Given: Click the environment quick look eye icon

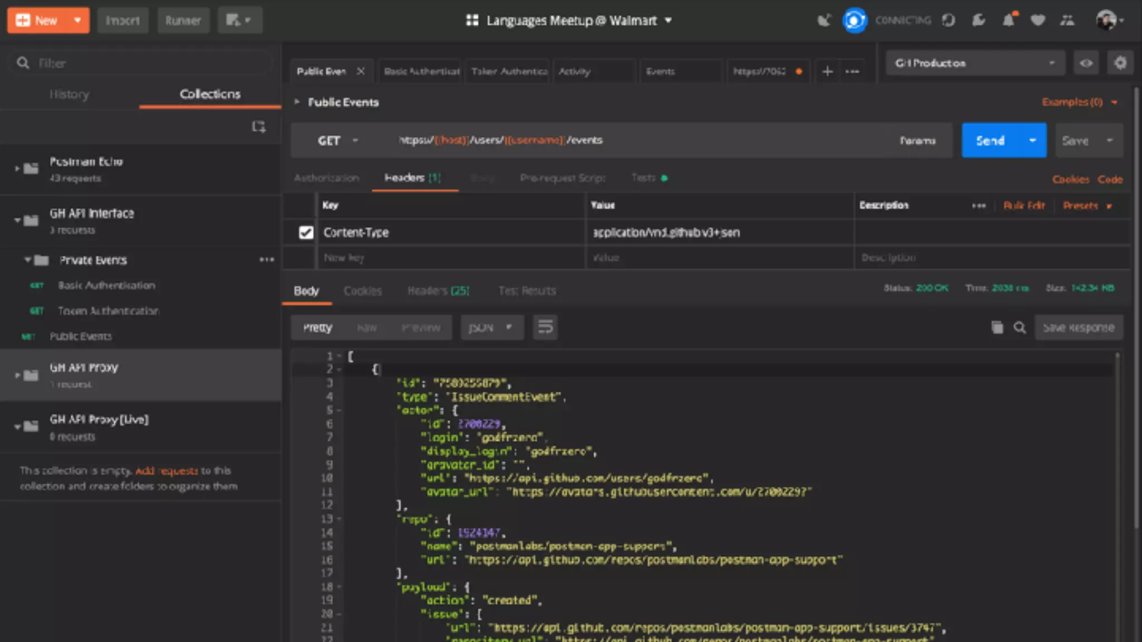Looking at the screenshot, I should point(1086,63).
